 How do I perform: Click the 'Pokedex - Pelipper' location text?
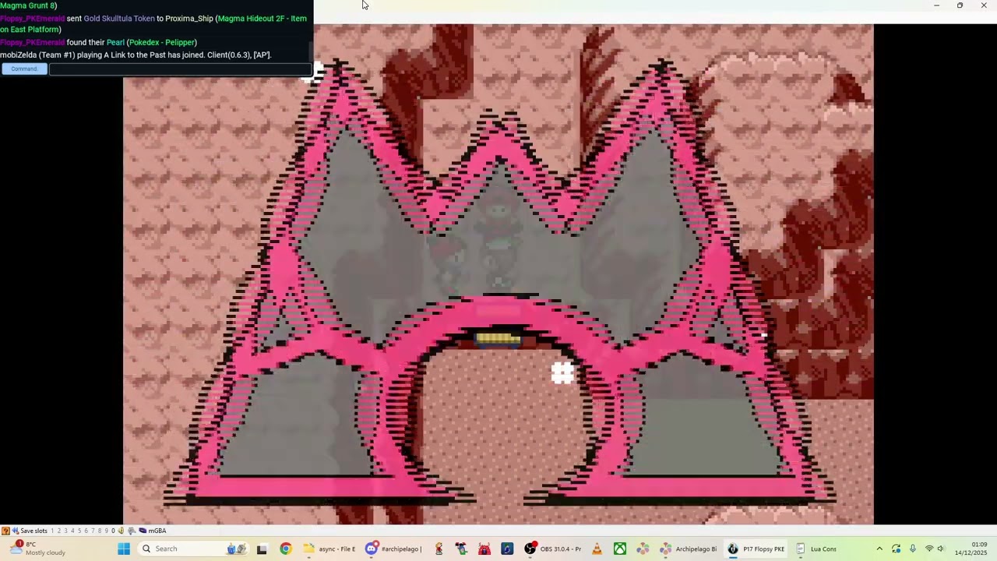[161, 42]
